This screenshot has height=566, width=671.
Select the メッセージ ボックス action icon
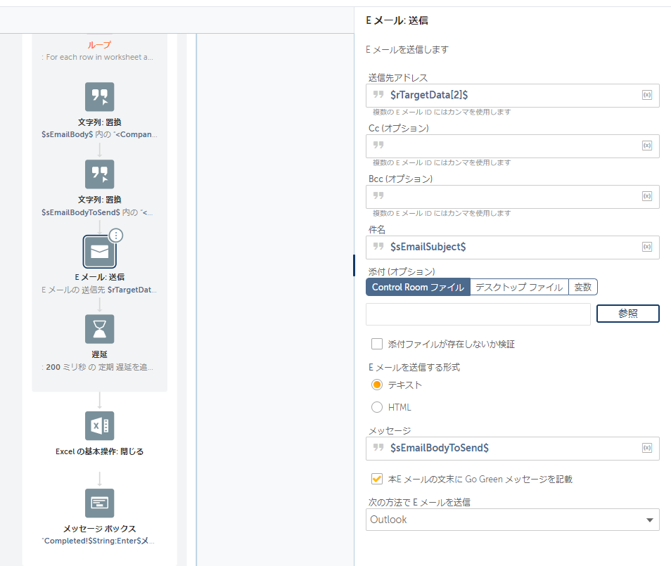[x=99, y=503]
